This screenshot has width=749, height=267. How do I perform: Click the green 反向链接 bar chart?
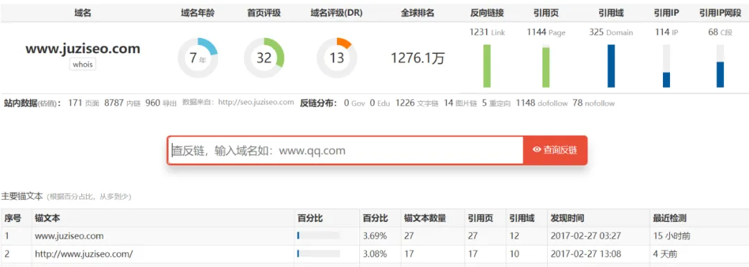[x=487, y=66]
